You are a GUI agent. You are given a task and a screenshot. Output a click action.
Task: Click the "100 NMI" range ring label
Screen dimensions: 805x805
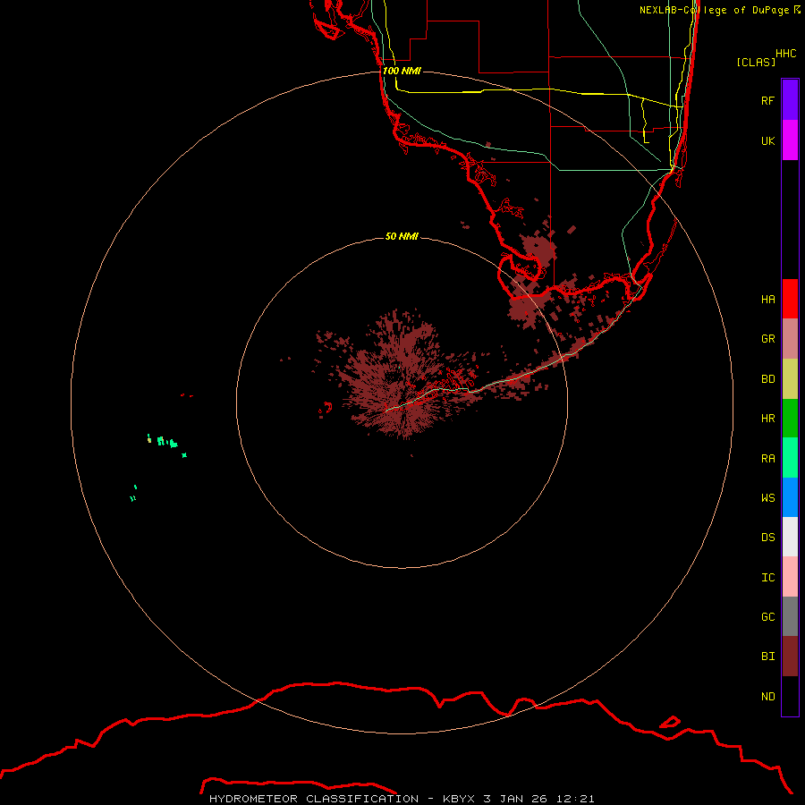402,71
